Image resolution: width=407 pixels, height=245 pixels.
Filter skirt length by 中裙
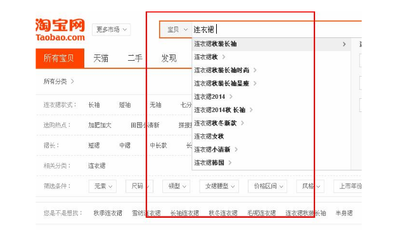pyautogui.click(x=125, y=146)
